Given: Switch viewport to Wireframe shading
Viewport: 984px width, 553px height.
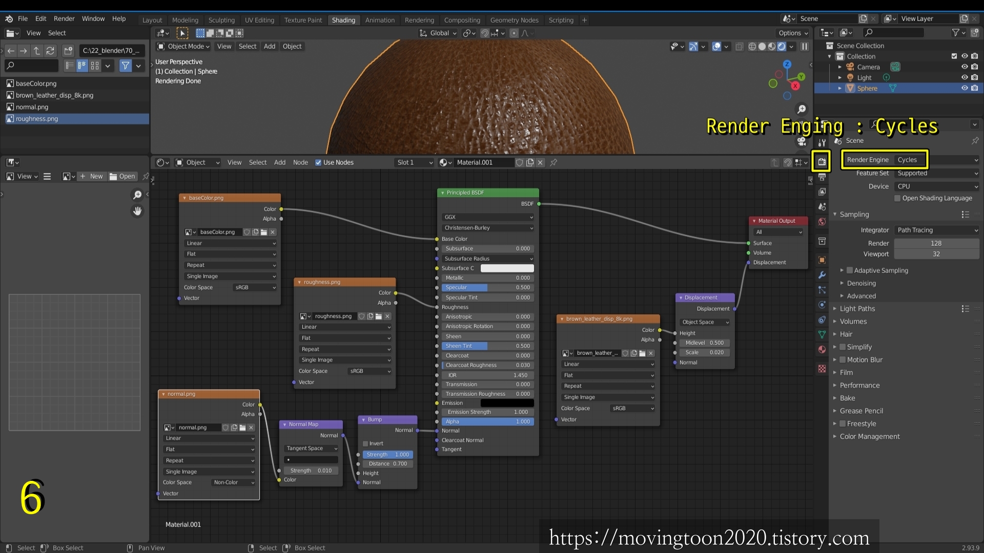Looking at the screenshot, I should point(752,47).
